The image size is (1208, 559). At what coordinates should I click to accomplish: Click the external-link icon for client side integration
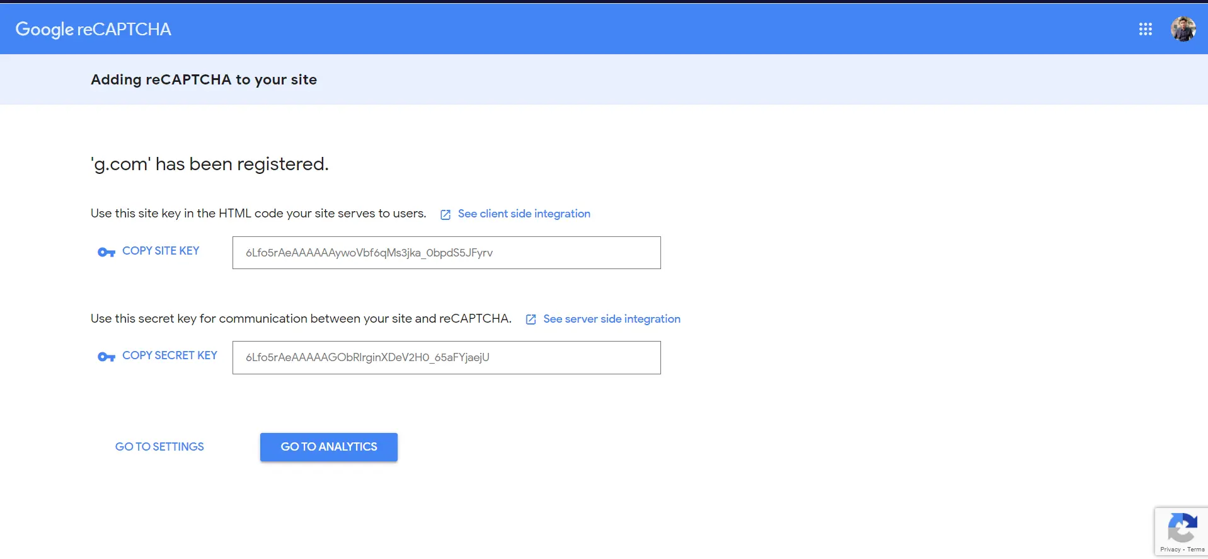pyautogui.click(x=446, y=214)
